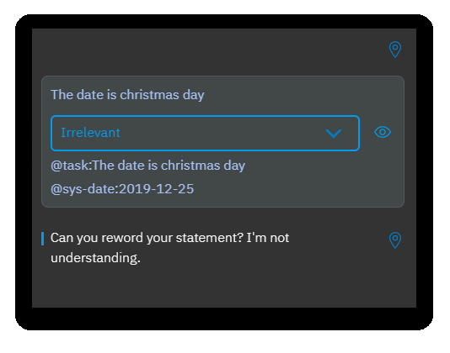Click the message title 'The date is christmas day'
450x353 pixels.
127,95
